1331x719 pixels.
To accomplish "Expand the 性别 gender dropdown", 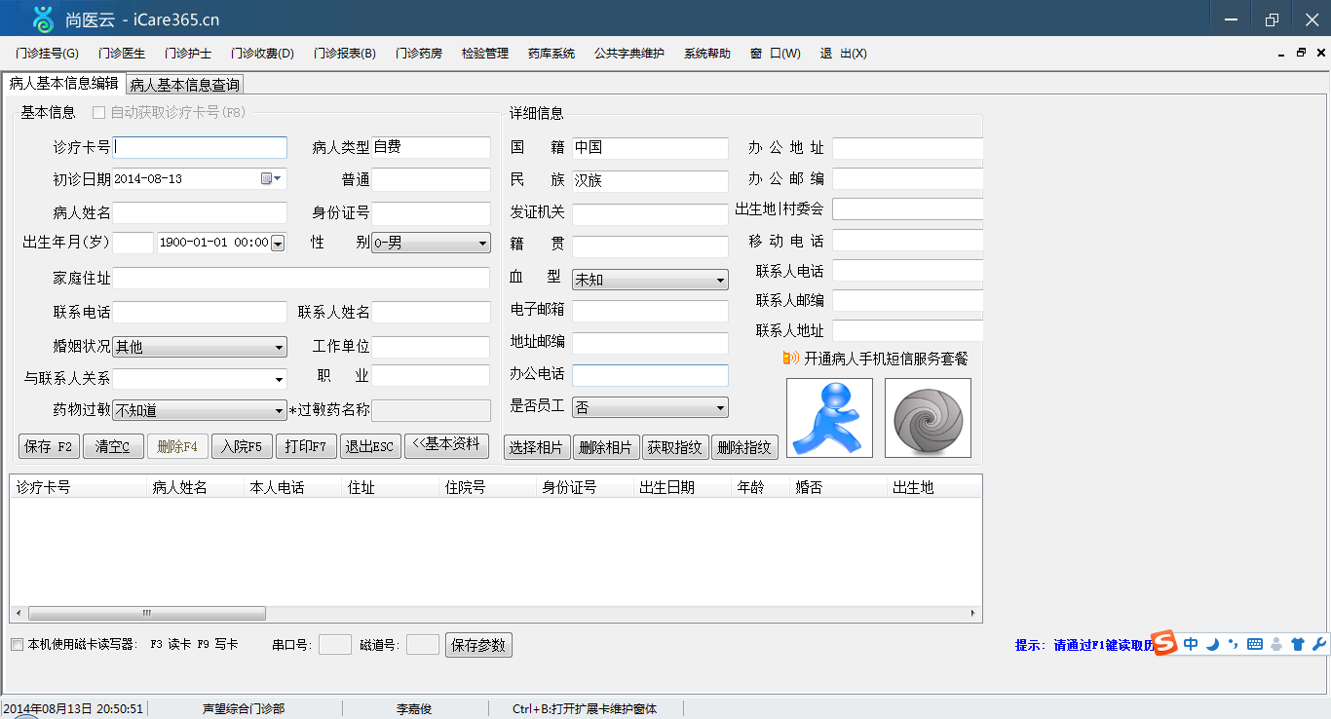I will [x=483, y=243].
